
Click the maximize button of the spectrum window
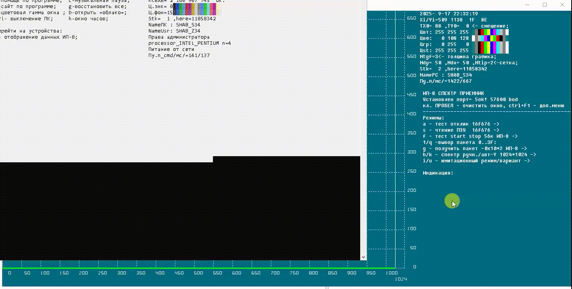pyautogui.click(x=545, y=5)
